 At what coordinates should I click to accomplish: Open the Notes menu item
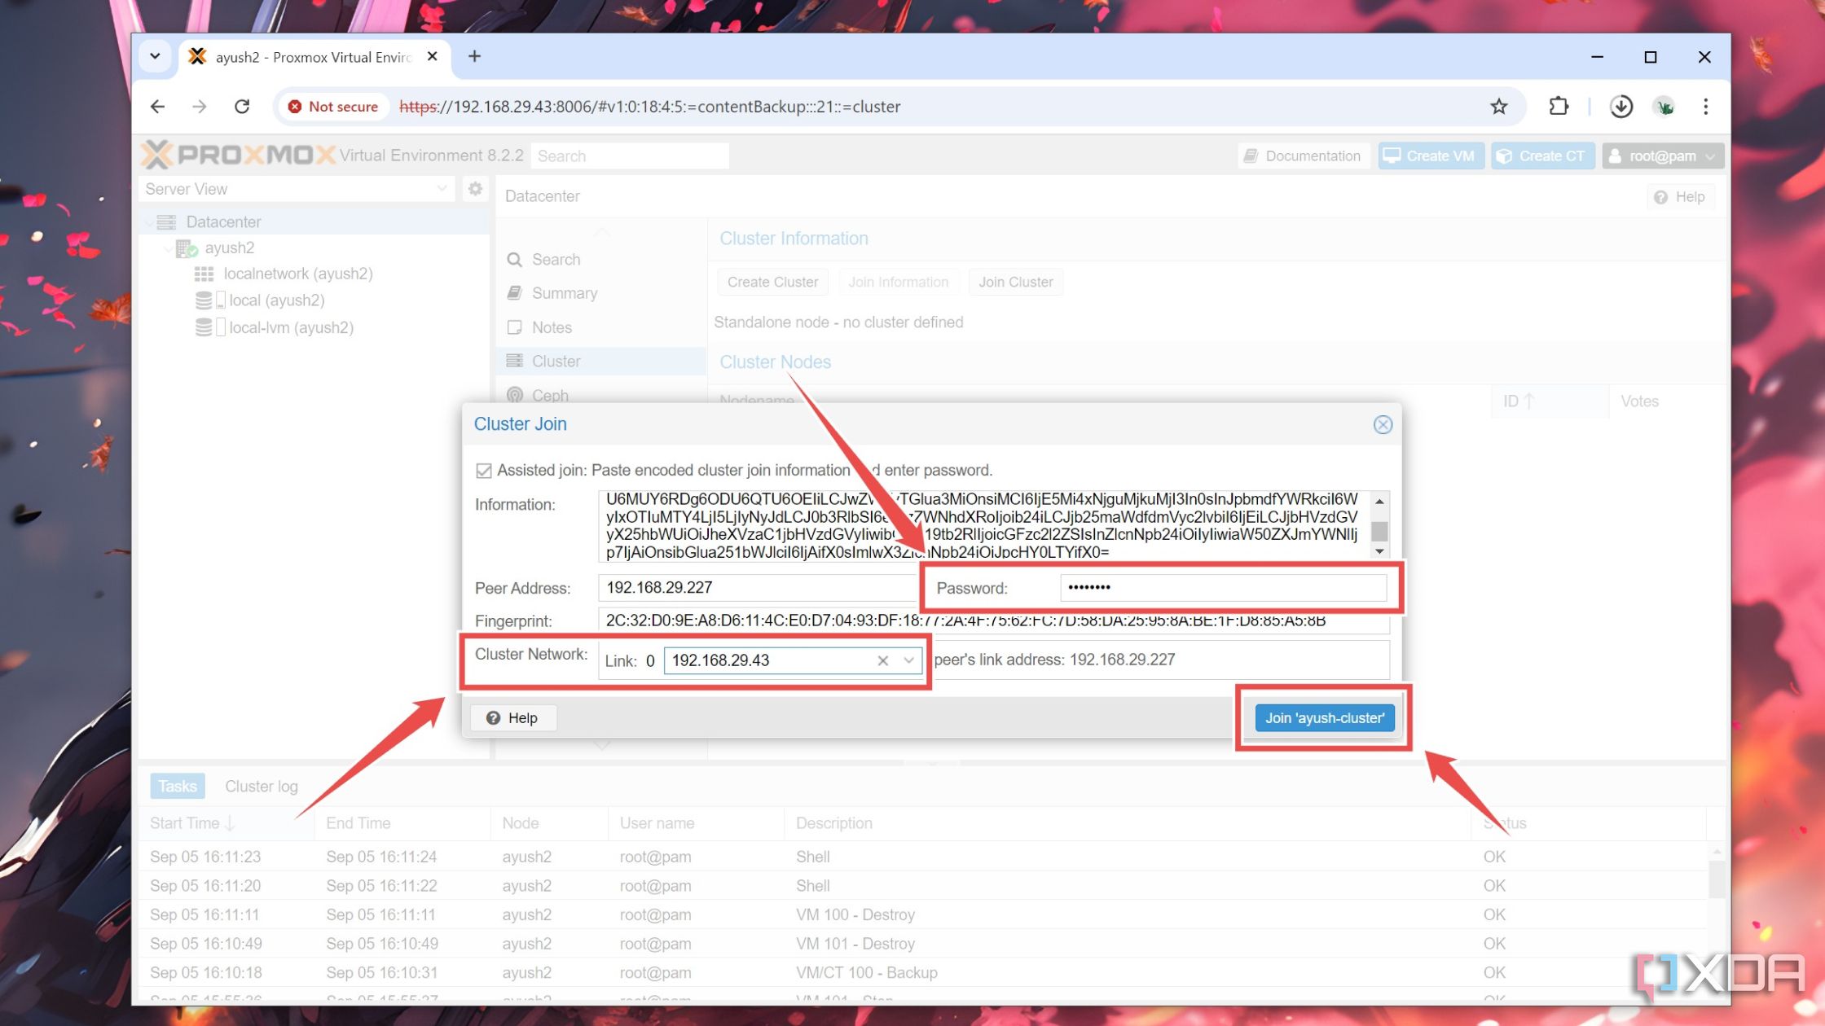pos(601,327)
